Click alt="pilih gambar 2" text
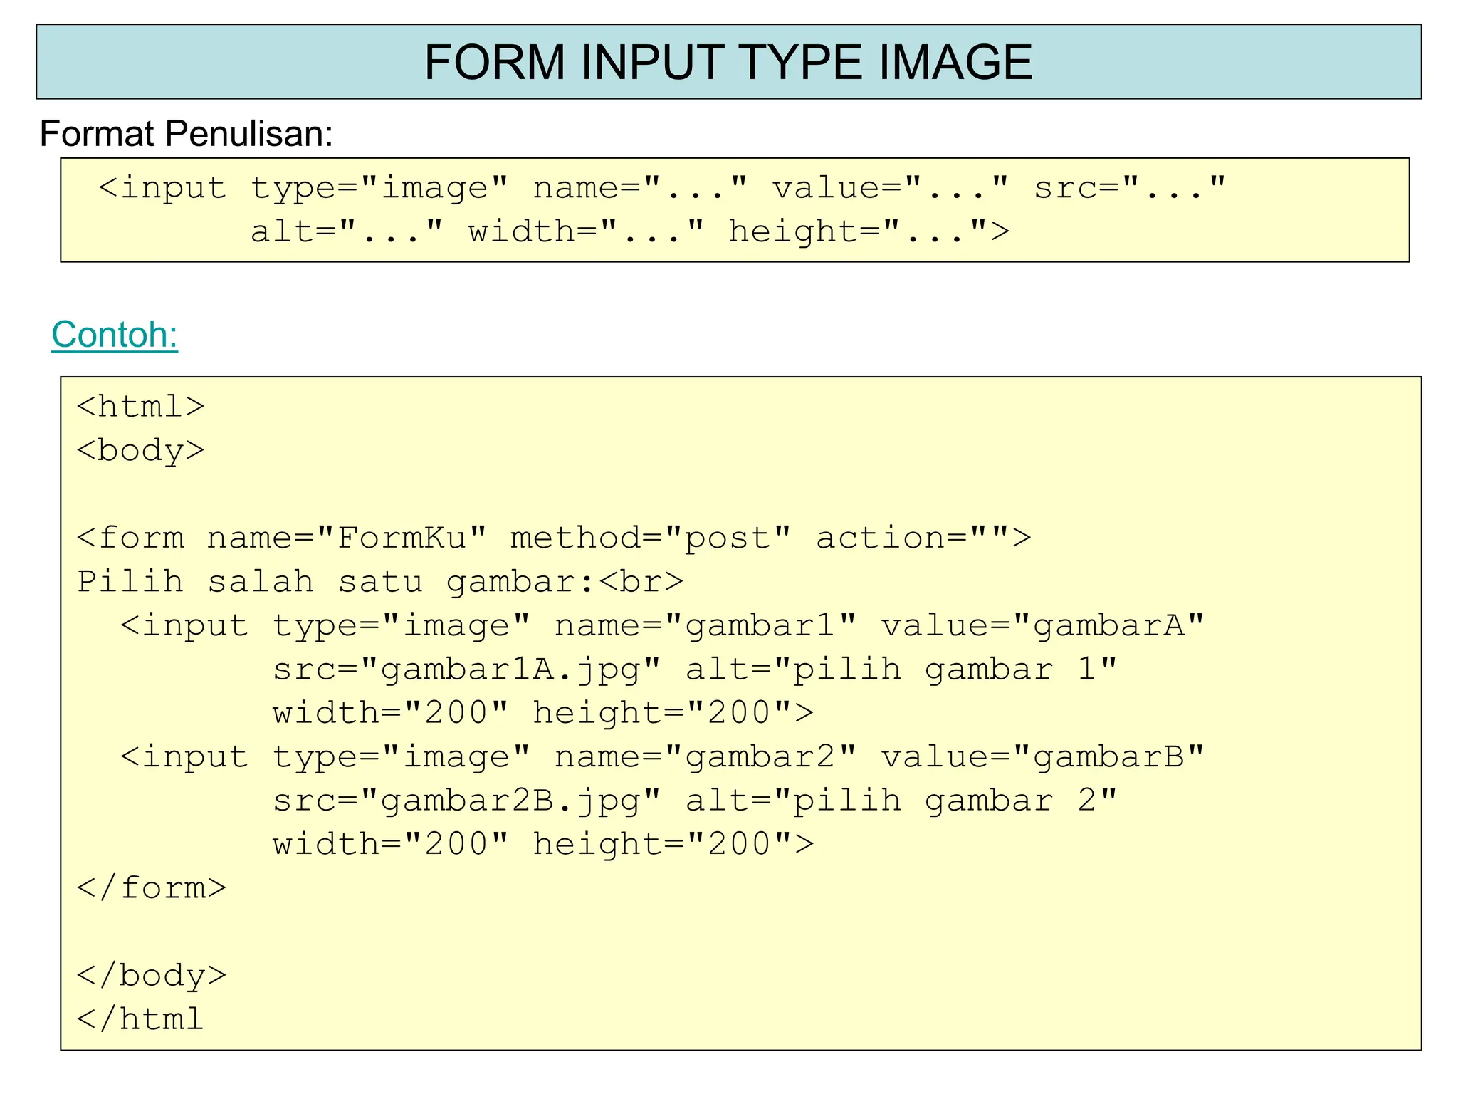Screen dimensions: 1458x1094 pyautogui.click(x=901, y=801)
